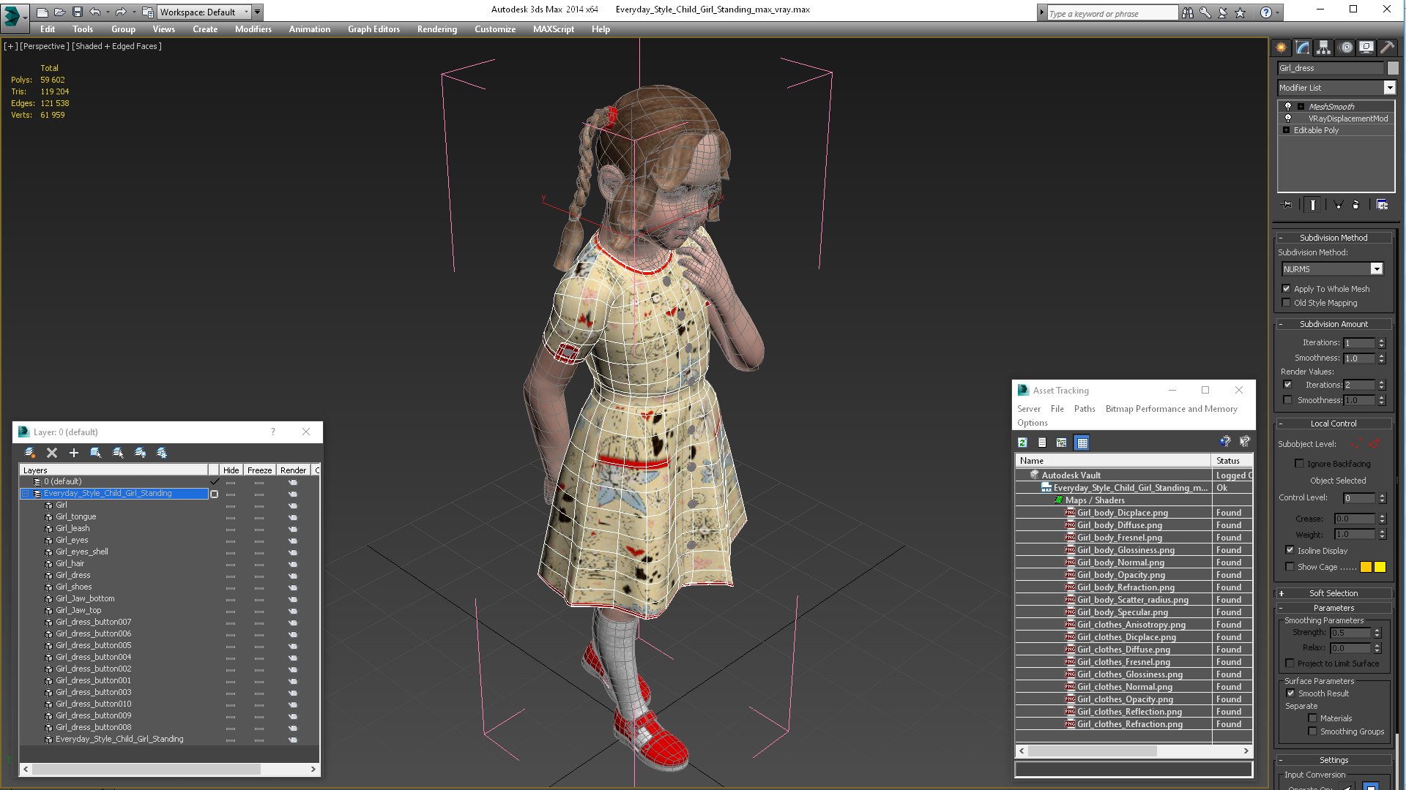This screenshot has width=1406, height=790.
Task: Open the Create command panel tab
Action: pos(1281,48)
